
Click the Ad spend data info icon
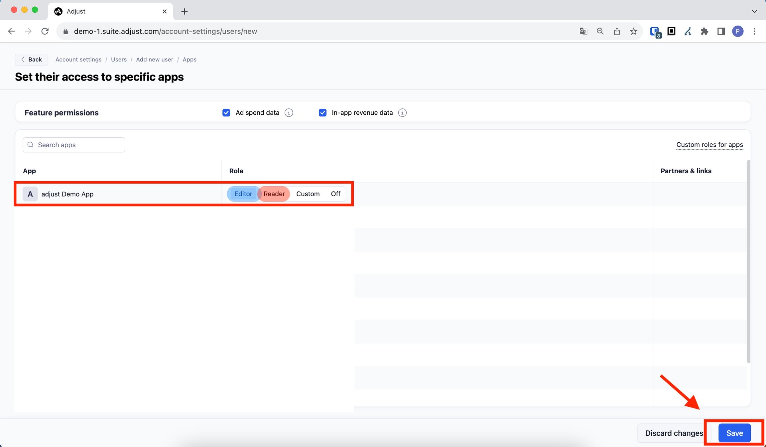point(289,113)
